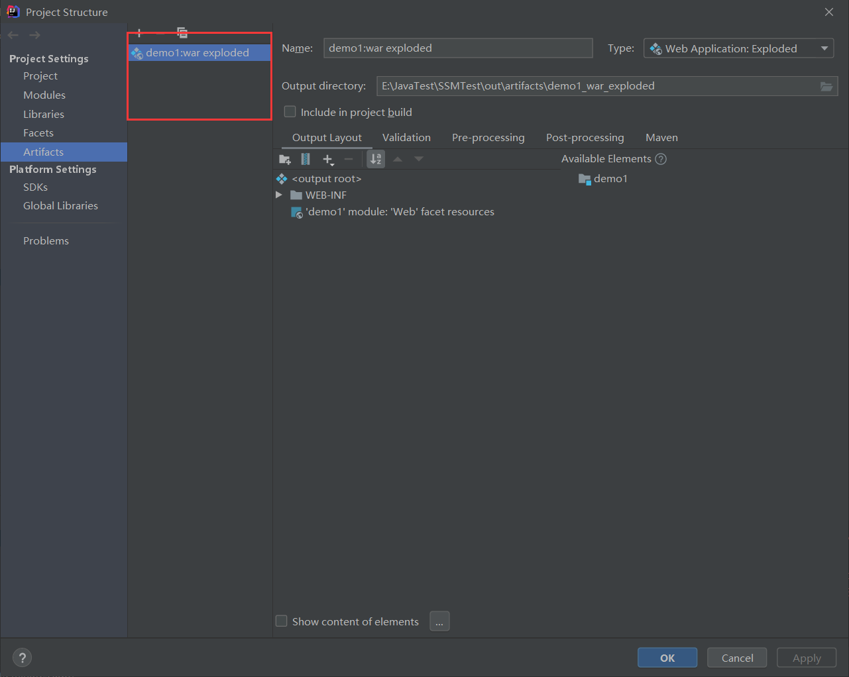Viewport: 849px width, 677px height.
Task: Enable Include in project build checkbox
Action: coord(290,112)
